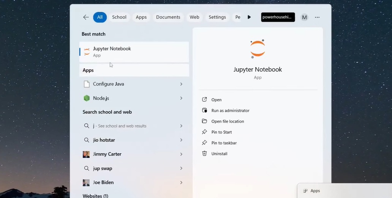
Task: Click the Uninstall trash can icon
Action: pos(204,153)
